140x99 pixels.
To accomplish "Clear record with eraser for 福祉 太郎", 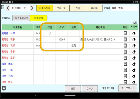I will [134, 64].
